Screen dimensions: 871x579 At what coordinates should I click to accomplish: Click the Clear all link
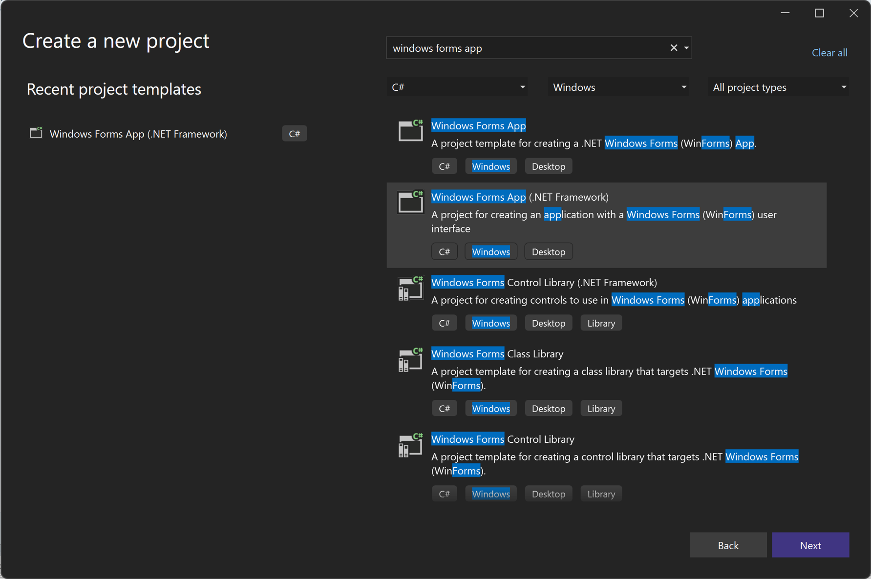click(829, 52)
